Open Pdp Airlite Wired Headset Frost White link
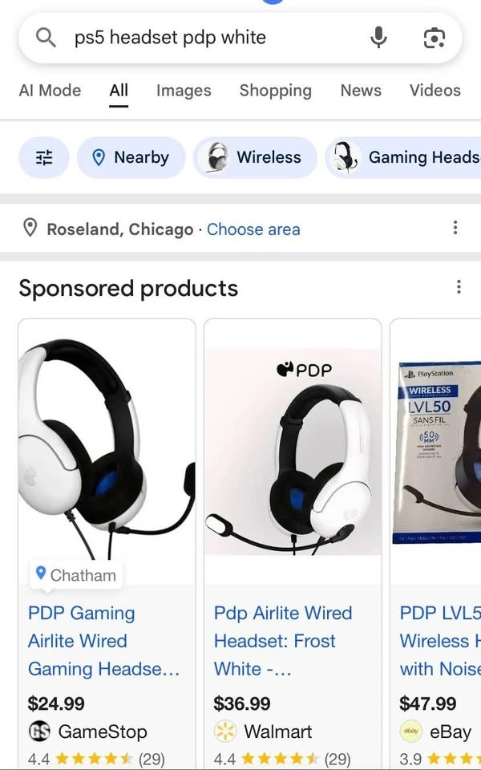481x770 pixels. point(283,641)
